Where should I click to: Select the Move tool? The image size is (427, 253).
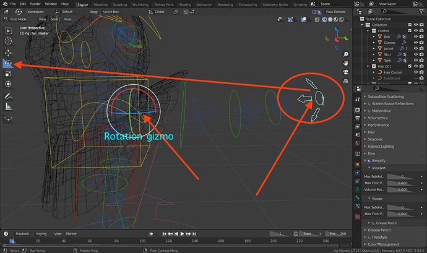8,53
